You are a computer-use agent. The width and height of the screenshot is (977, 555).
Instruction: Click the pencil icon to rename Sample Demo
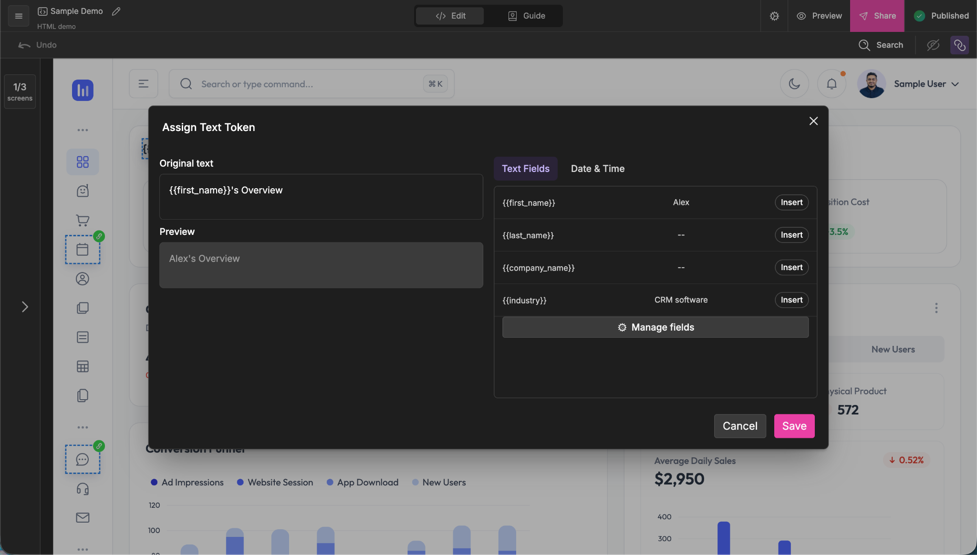[116, 11]
